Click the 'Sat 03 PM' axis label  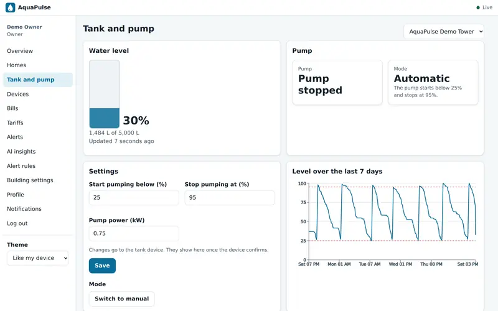pos(468,264)
